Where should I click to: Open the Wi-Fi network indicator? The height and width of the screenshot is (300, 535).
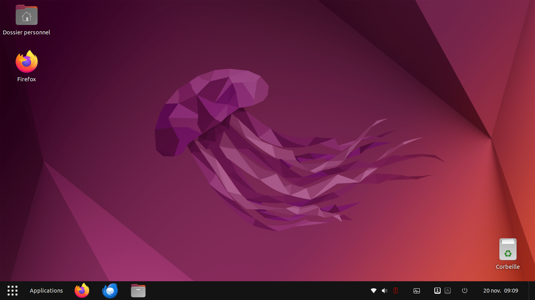pos(374,291)
